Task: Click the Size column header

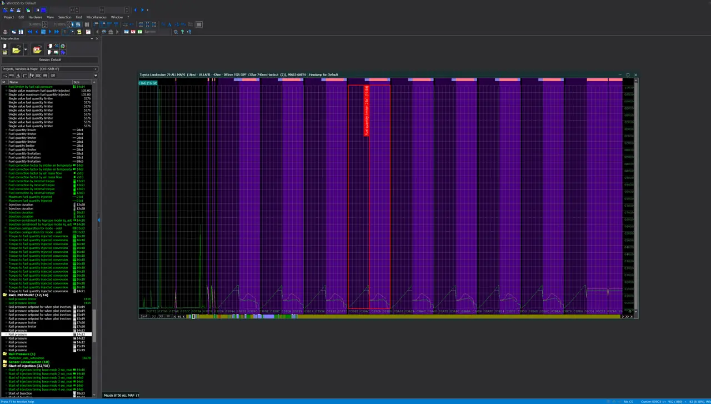Action: pyautogui.click(x=82, y=82)
